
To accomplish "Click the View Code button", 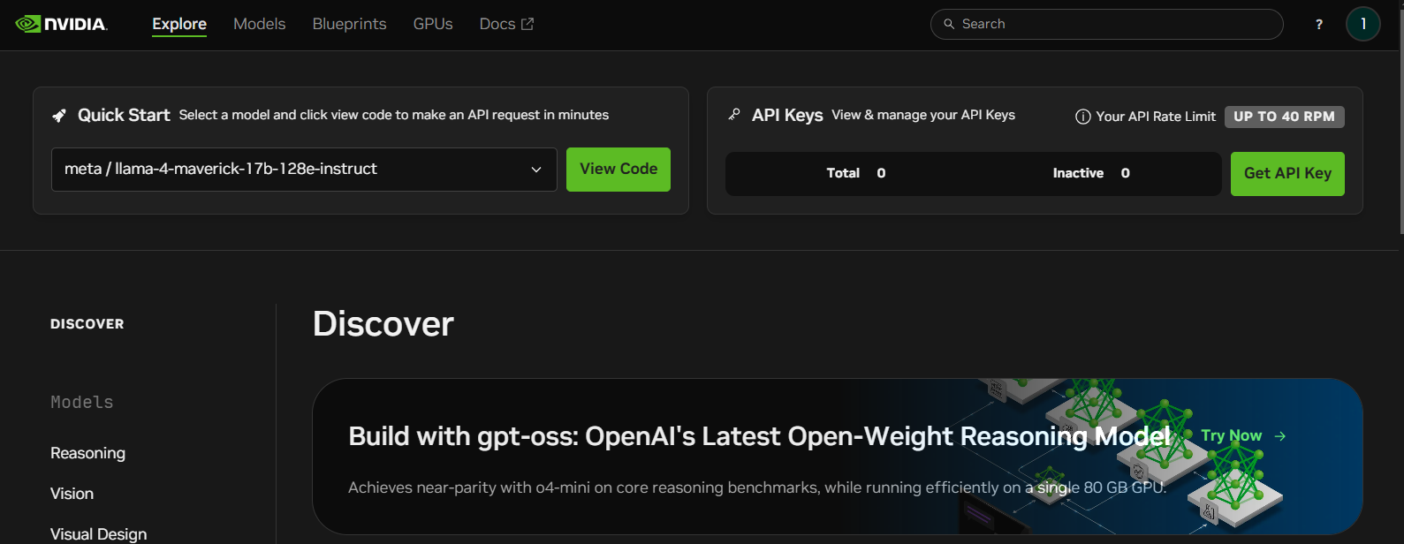I will click(619, 170).
